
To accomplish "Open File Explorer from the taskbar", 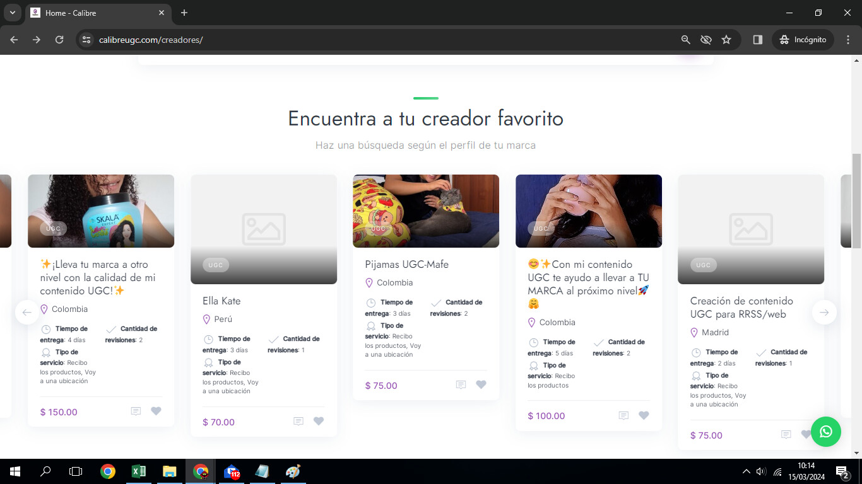I will pos(169,471).
